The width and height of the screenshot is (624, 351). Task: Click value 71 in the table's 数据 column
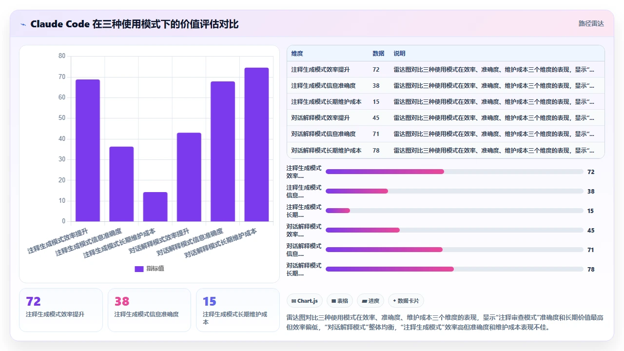tap(376, 134)
